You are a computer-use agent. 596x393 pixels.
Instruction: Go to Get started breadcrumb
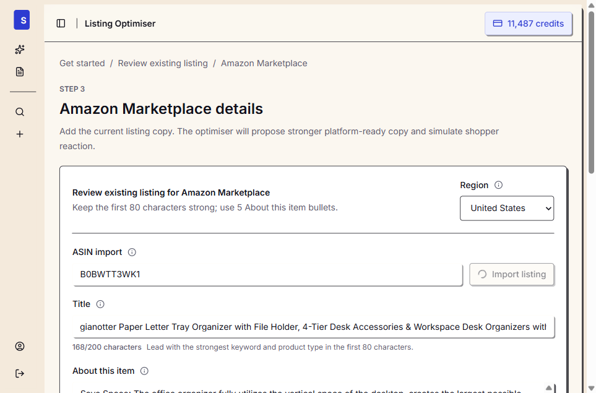click(x=82, y=63)
